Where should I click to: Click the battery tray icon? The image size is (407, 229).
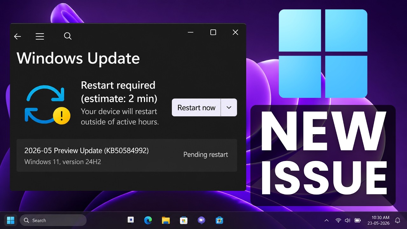click(357, 220)
